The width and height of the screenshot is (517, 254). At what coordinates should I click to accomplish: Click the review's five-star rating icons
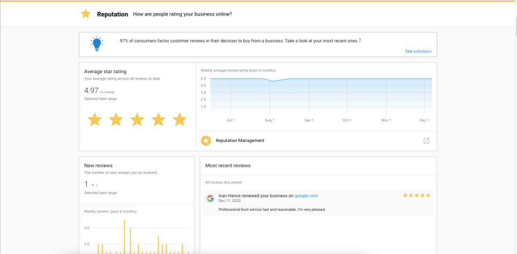[416, 195]
